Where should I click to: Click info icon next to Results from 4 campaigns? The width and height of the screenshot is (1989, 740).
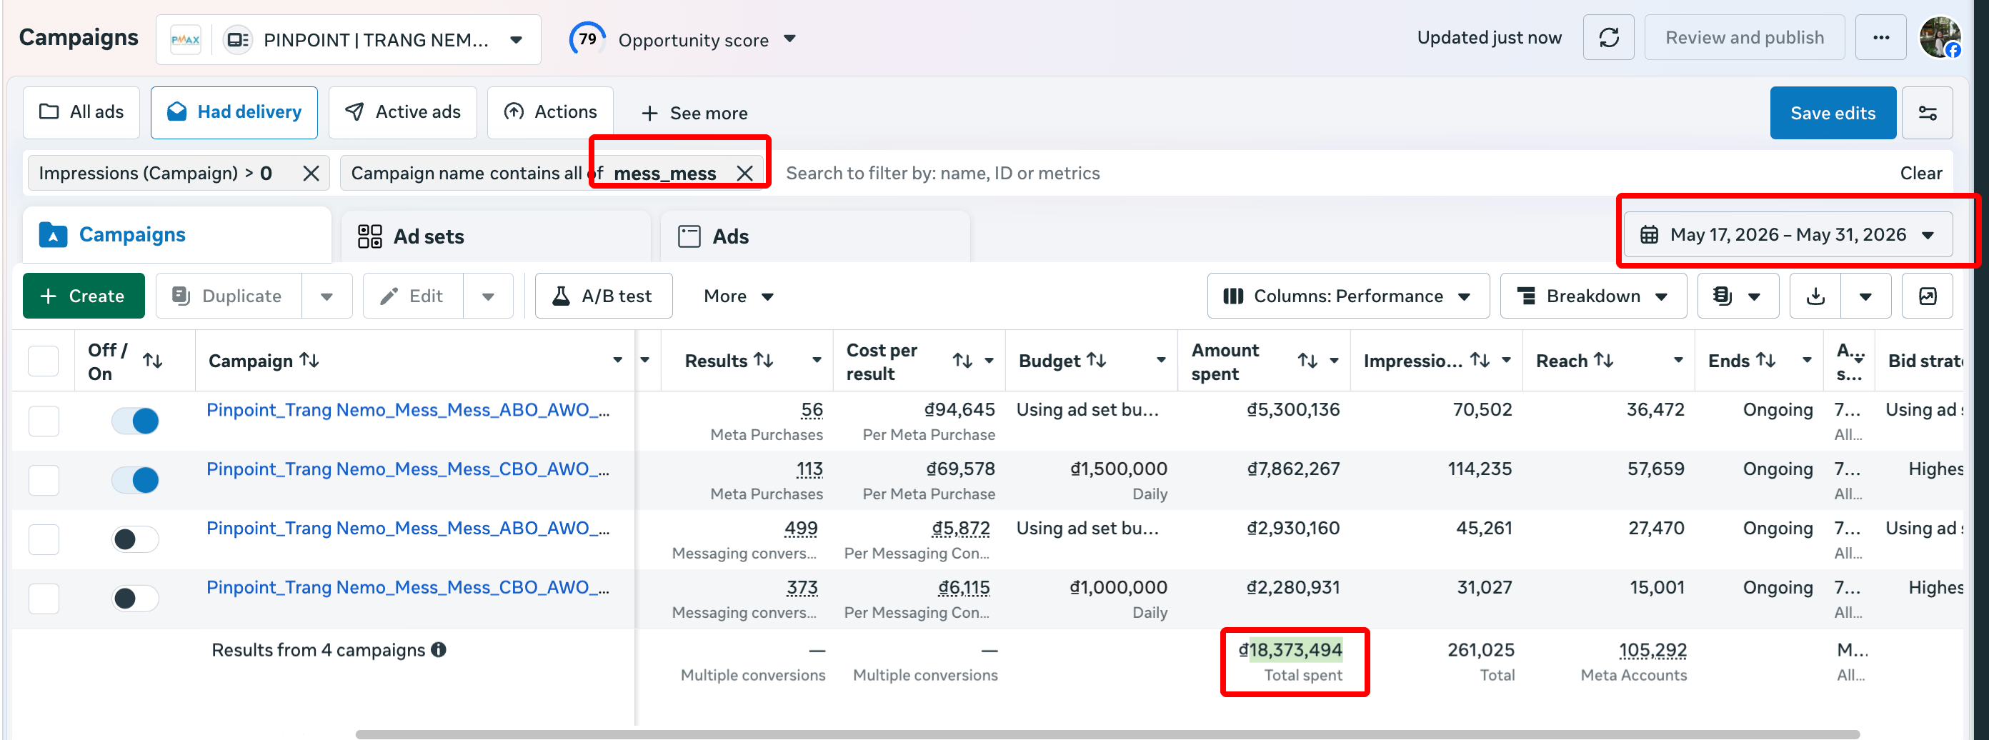pyautogui.click(x=439, y=650)
